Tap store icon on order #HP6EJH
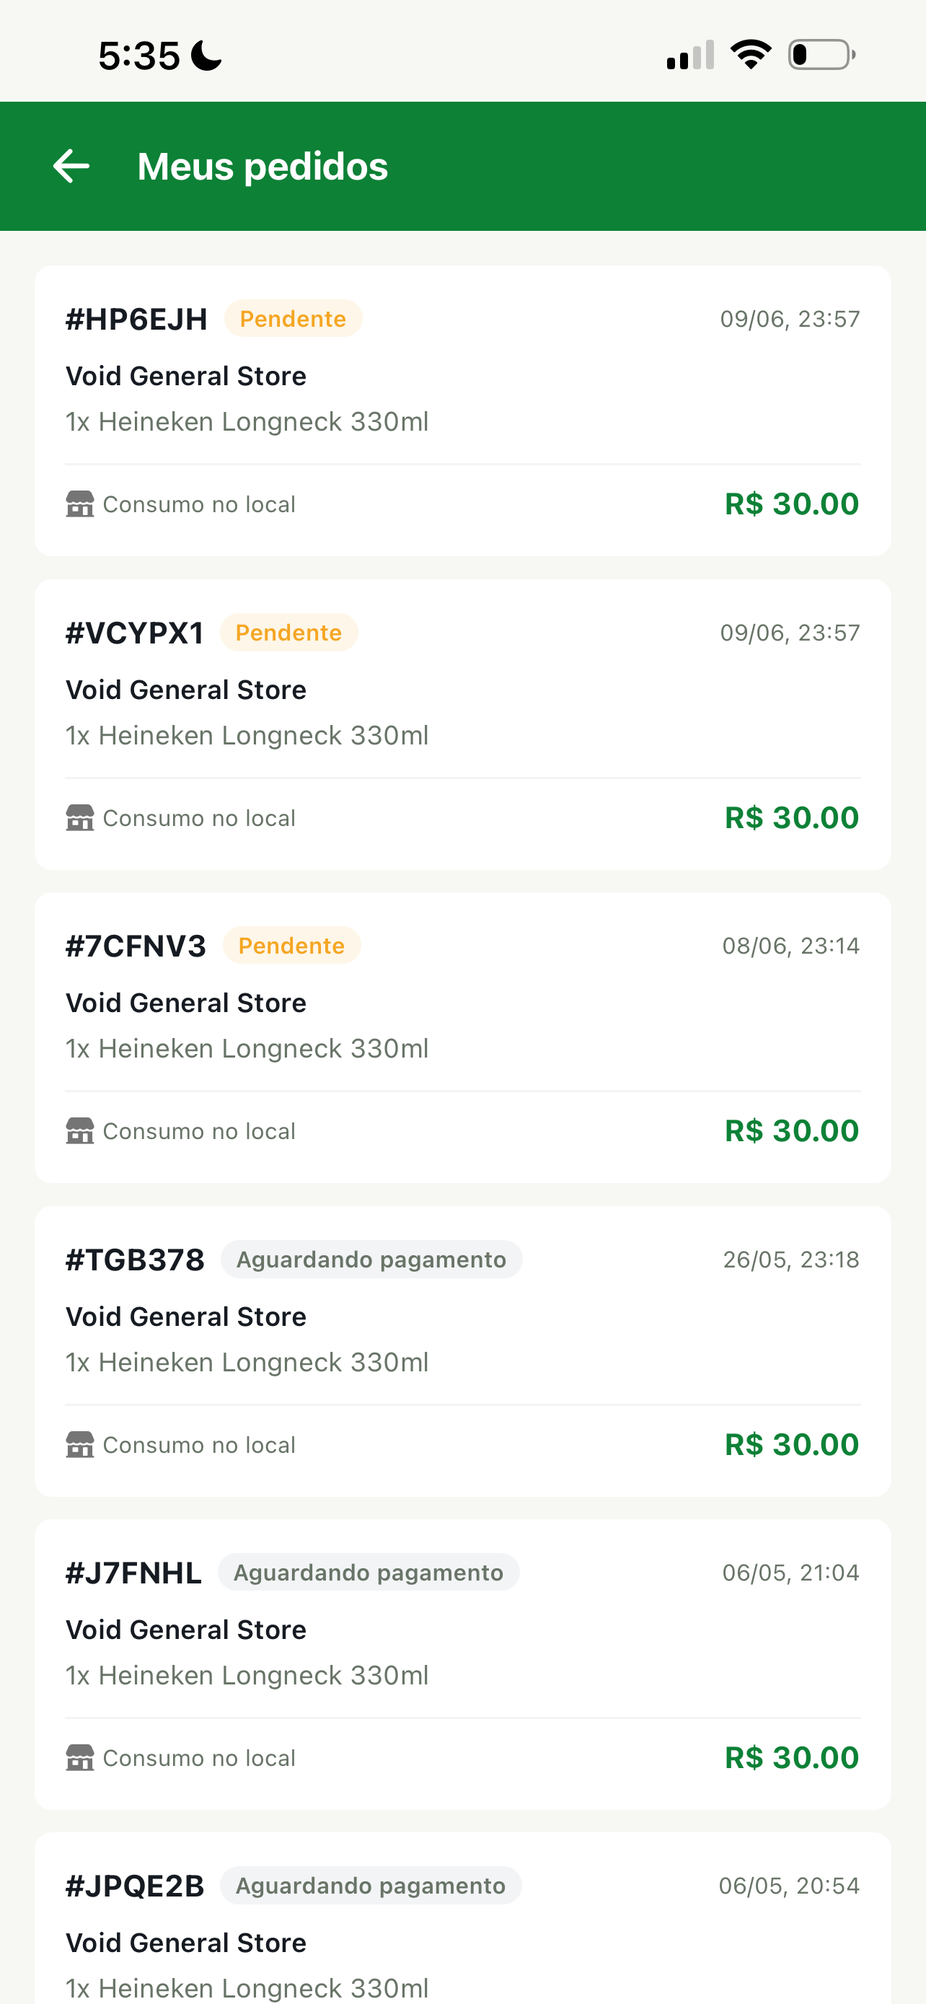Image resolution: width=926 pixels, height=2004 pixels. click(80, 504)
